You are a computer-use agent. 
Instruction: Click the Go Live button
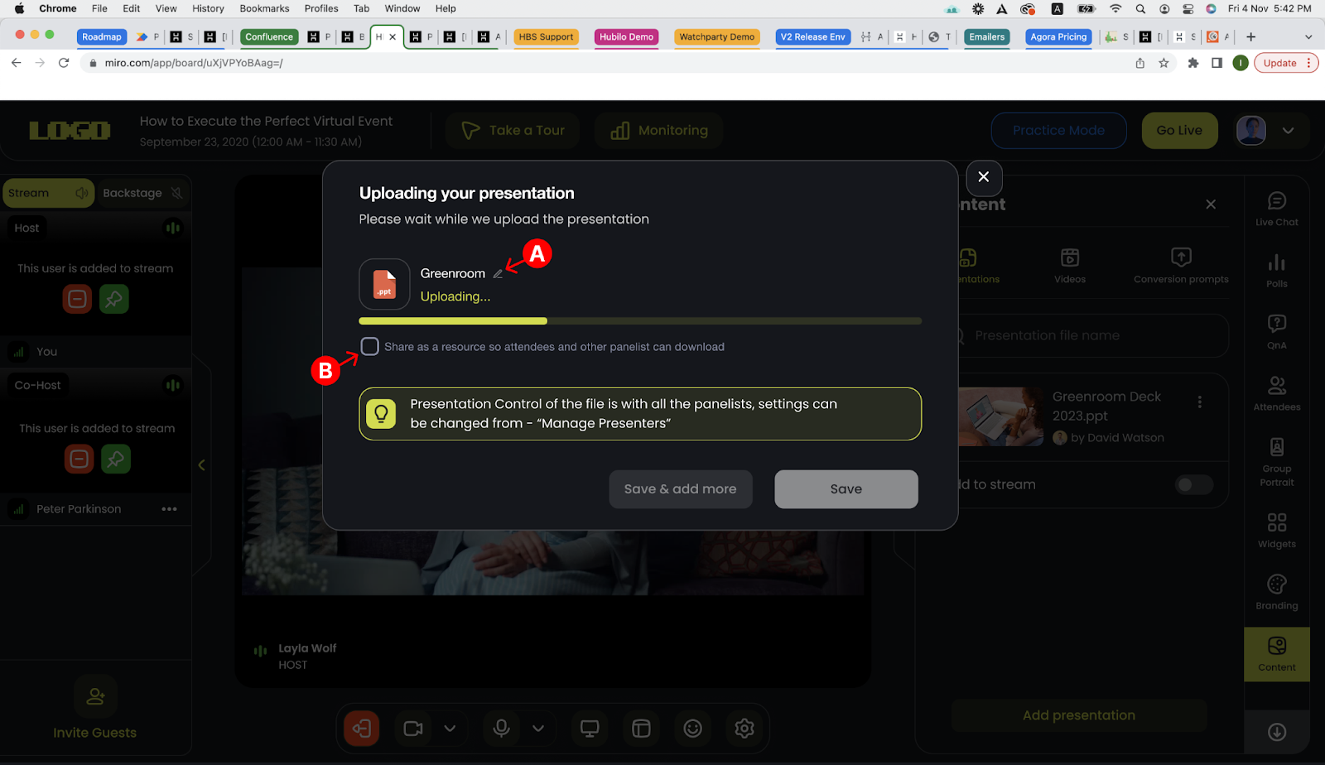click(x=1179, y=131)
